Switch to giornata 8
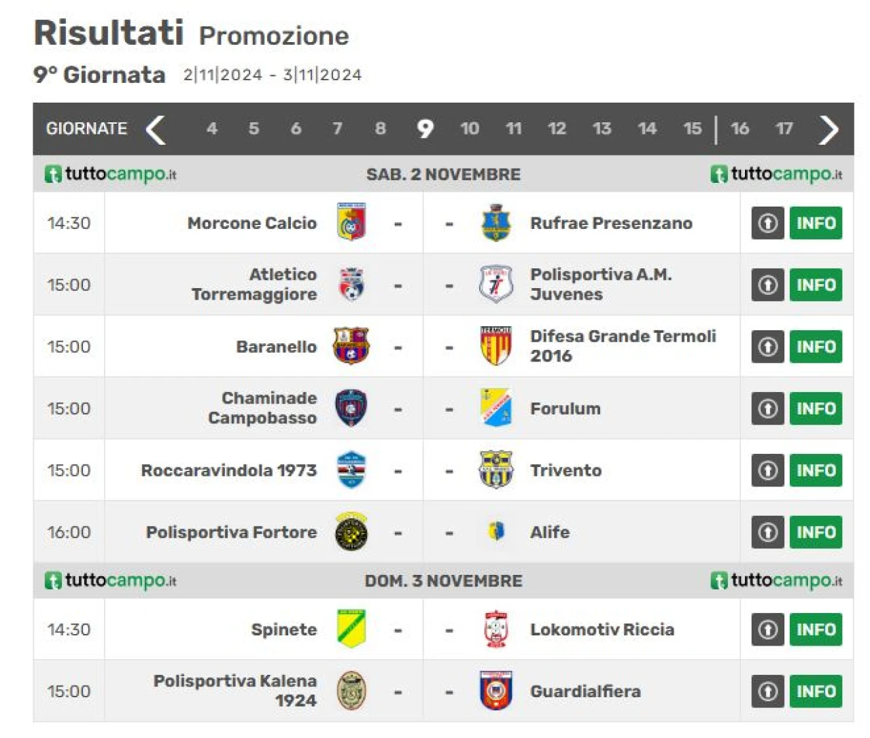This screenshot has height=738, width=870. pyautogui.click(x=380, y=128)
